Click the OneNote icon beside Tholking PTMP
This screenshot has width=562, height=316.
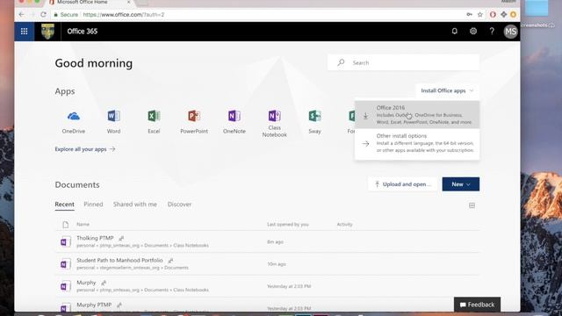point(65,242)
